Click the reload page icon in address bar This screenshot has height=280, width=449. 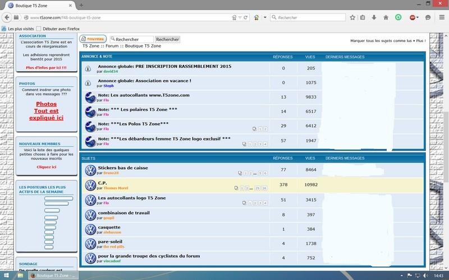(245, 17)
